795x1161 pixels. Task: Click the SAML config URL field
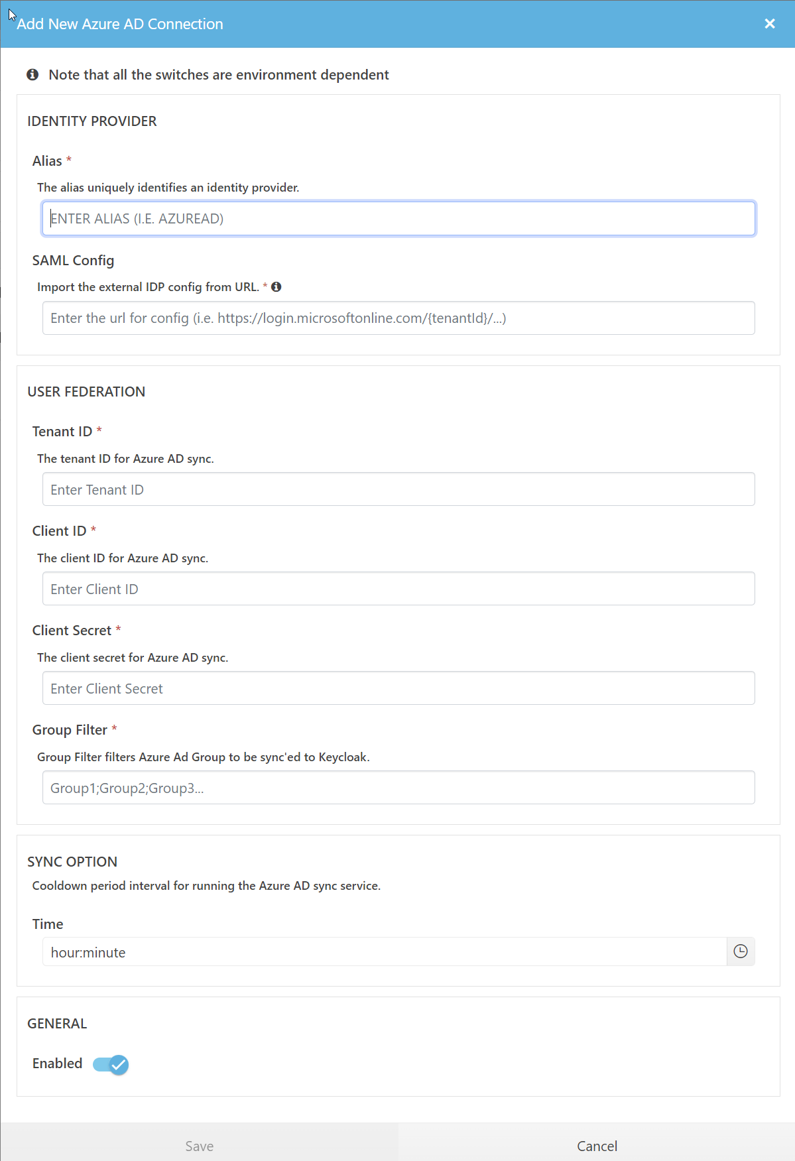coord(398,318)
